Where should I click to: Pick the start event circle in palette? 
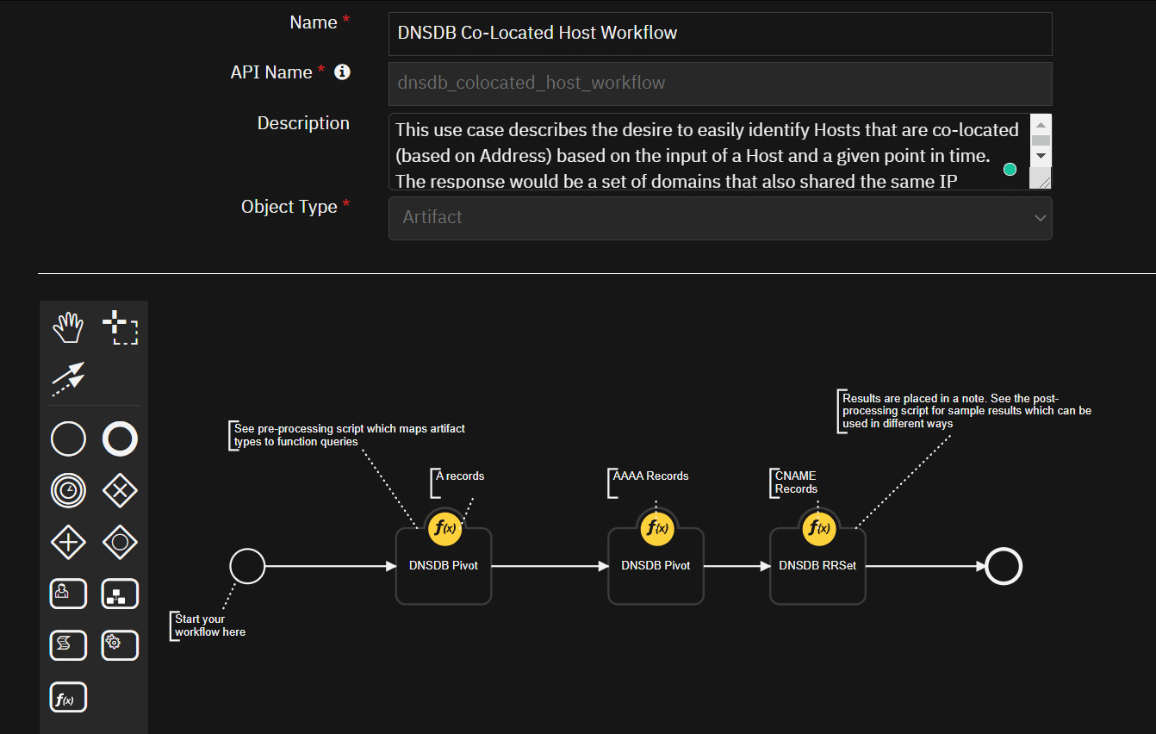68,439
